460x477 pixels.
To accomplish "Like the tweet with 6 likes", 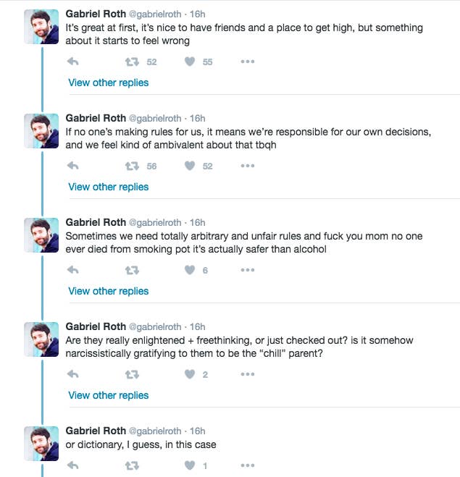I will (x=190, y=270).
